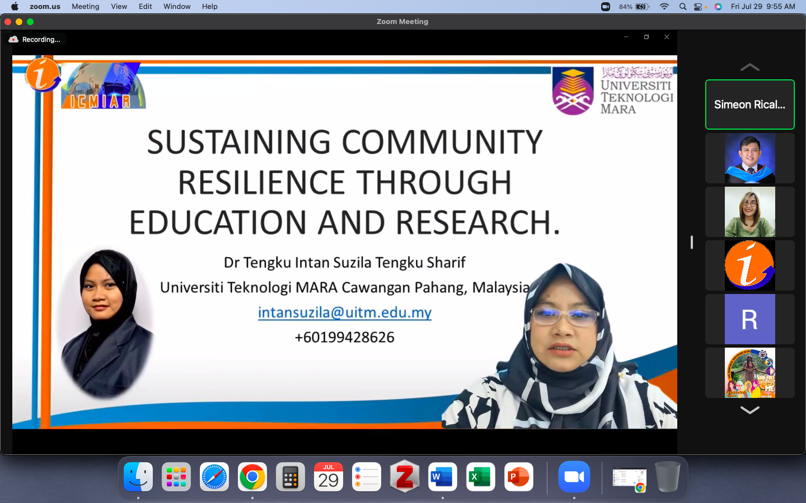806x503 pixels.
Task: Open the Control Center in menu bar
Action: pos(699,7)
